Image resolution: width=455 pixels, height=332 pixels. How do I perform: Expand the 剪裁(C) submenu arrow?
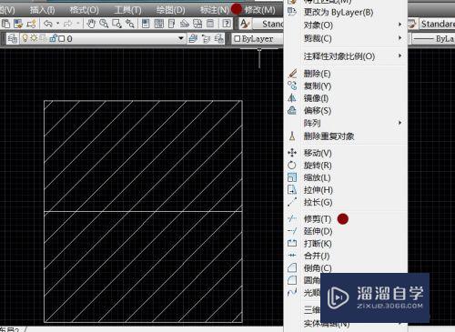pos(400,37)
